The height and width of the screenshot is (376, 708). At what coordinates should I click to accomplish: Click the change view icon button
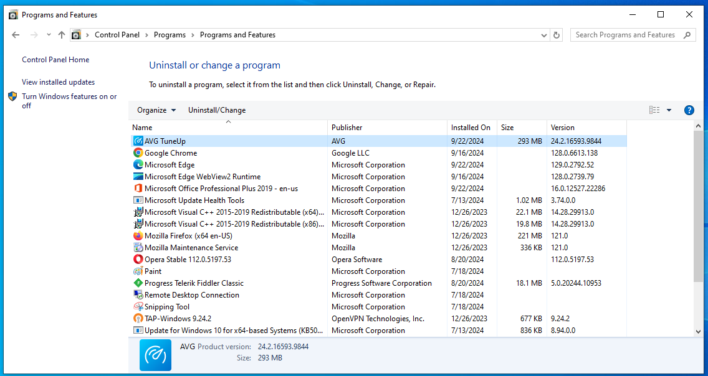(x=654, y=110)
